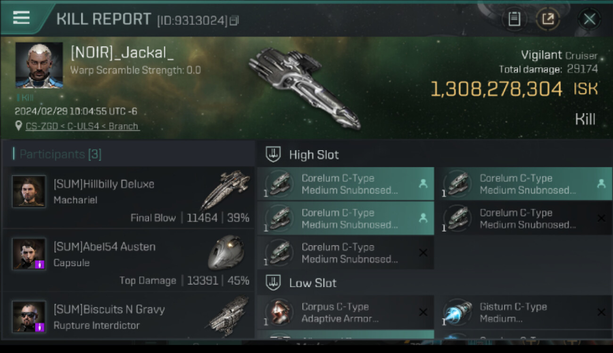Copy the kill report ID icon

point(235,20)
